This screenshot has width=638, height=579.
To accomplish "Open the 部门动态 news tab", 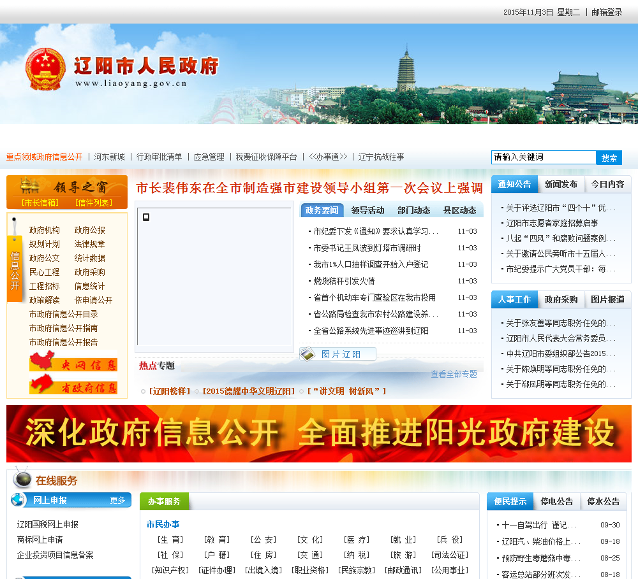I will pos(414,210).
